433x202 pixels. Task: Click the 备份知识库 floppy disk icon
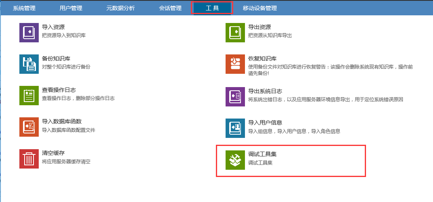click(x=29, y=64)
